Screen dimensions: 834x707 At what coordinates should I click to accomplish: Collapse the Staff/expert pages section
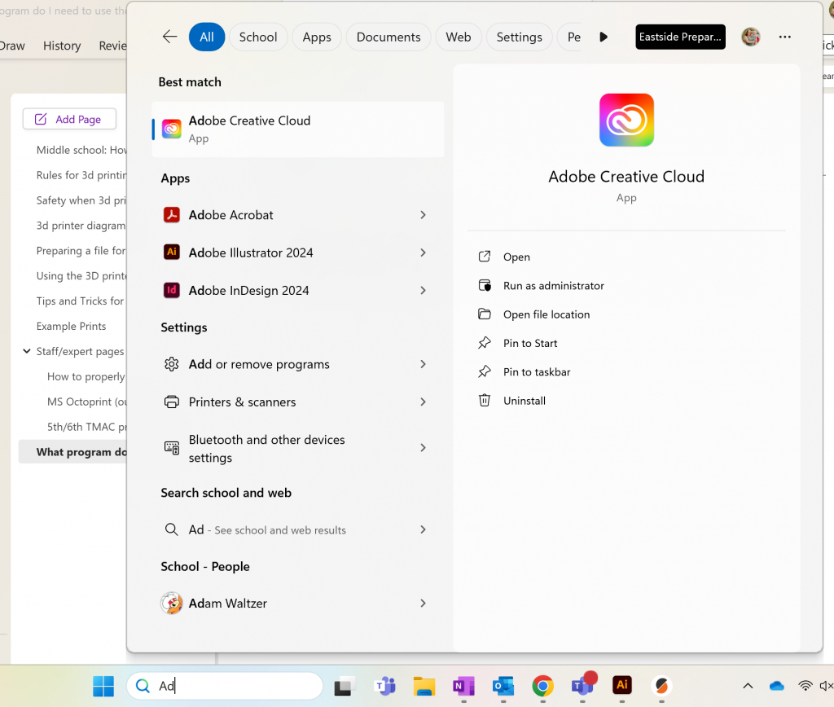(x=27, y=351)
